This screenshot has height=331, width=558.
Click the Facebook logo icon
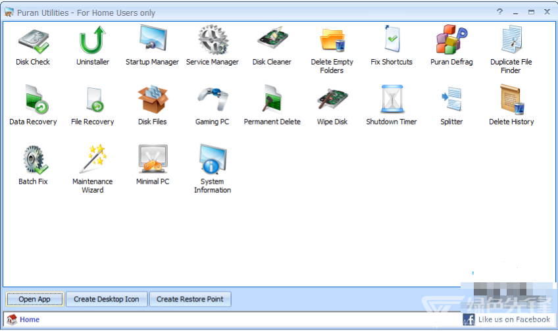[469, 319]
